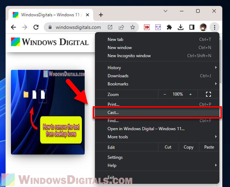This screenshot has width=230, height=187.
Task: Reload the current page
Action: coord(36,27)
